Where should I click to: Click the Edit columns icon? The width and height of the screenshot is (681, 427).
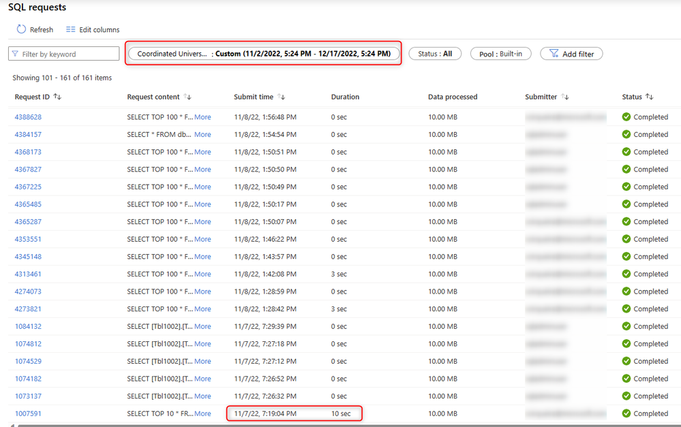(70, 29)
